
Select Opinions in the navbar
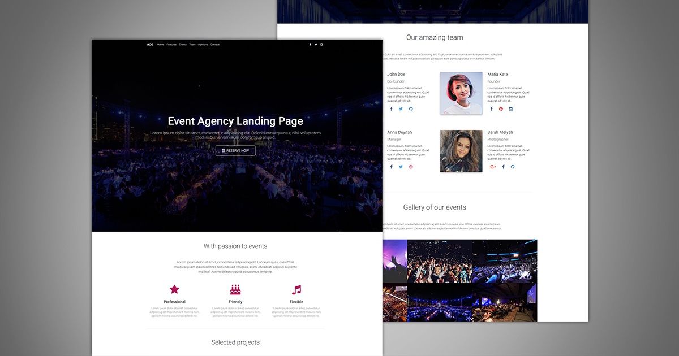[x=203, y=45]
